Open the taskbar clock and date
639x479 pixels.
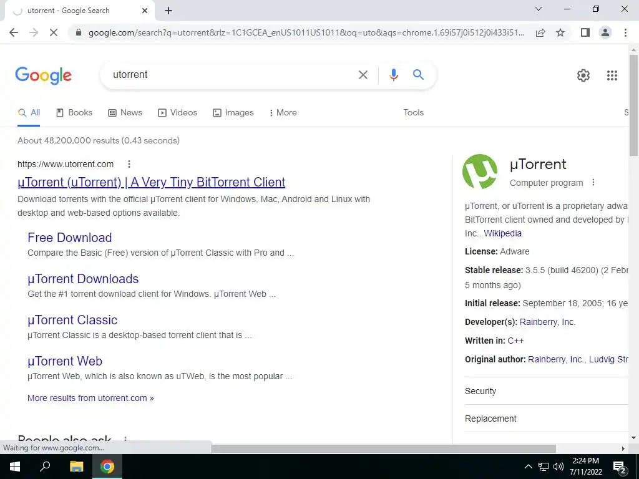click(585, 467)
